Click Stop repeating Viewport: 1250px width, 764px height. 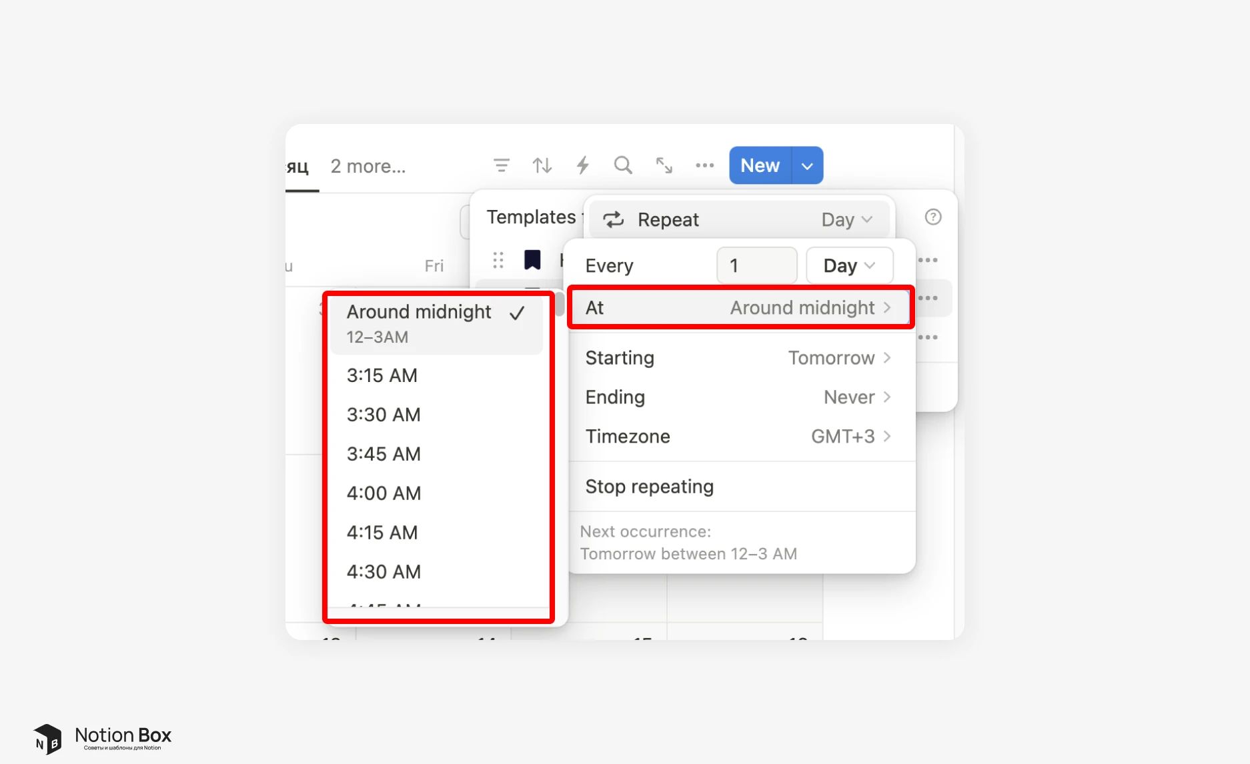pos(649,487)
